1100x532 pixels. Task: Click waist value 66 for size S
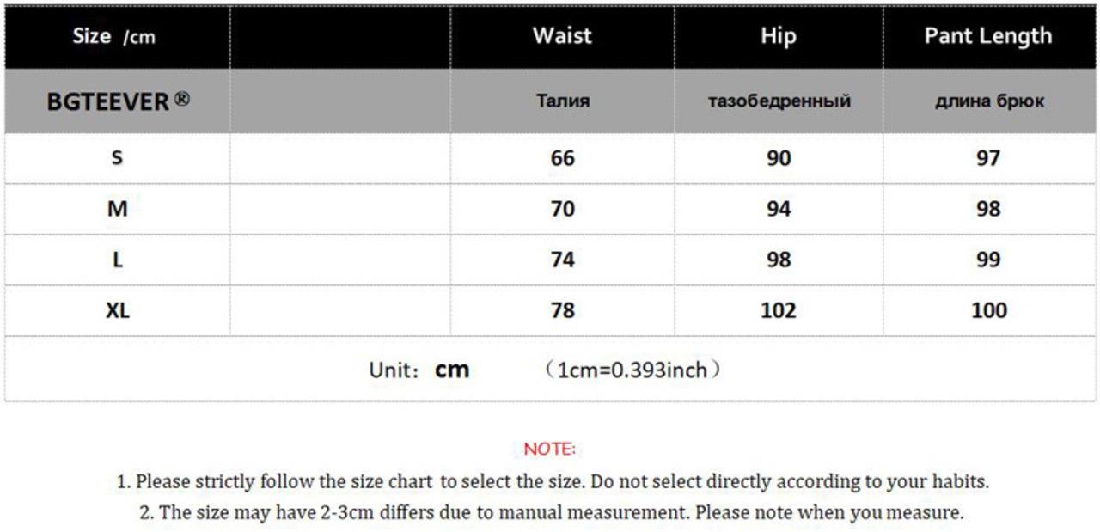tap(562, 158)
